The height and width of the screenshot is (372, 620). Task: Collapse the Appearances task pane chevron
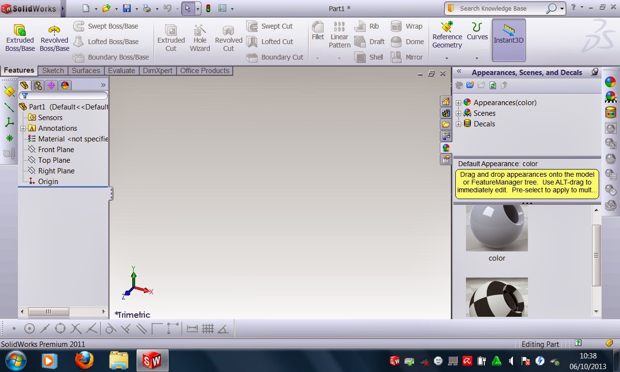(459, 72)
